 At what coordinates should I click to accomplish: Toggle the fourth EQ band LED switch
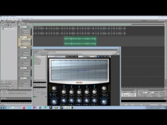87,86
